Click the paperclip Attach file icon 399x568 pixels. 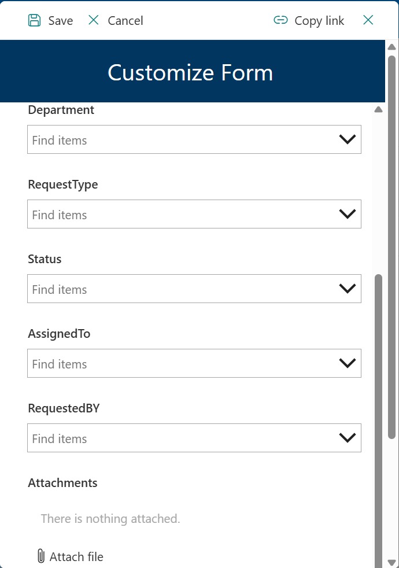40,556
